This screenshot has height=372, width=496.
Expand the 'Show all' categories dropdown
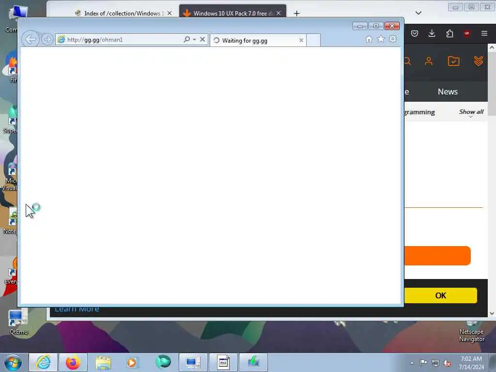(x=471, y=112)
